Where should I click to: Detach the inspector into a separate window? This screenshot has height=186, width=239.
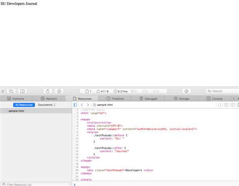(11, 91)
